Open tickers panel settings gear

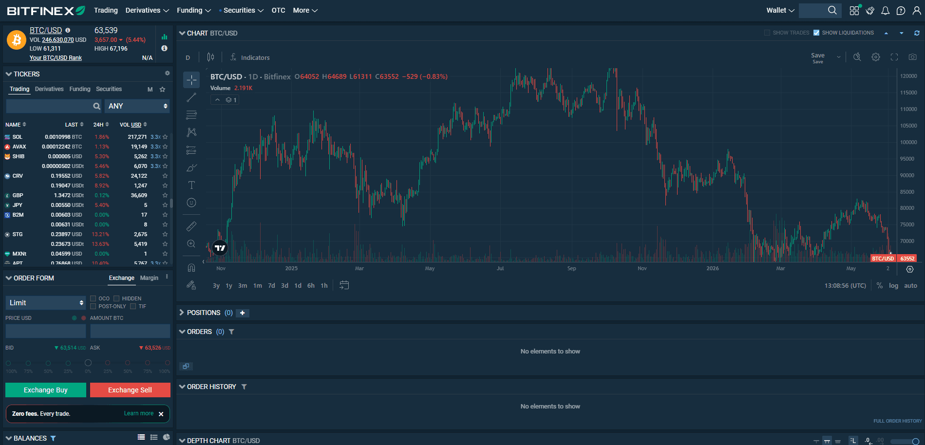coord(167,74)
